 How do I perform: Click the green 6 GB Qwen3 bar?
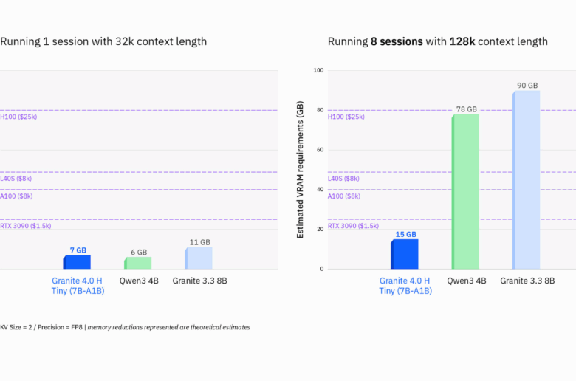[x=137, y=263]
